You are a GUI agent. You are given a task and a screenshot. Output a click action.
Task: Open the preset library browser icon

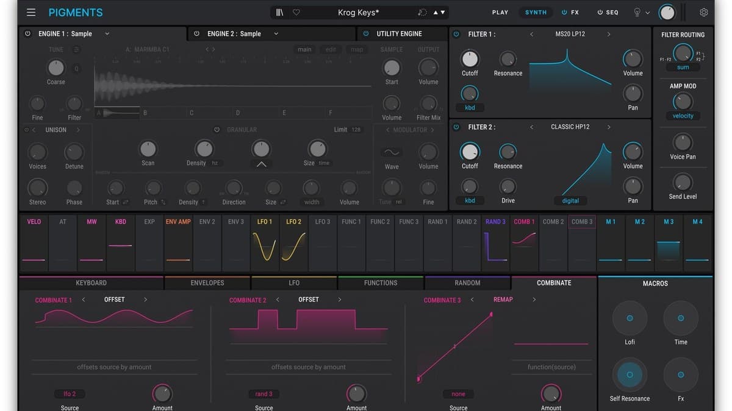pyautogui.click(x=280, y=12)
